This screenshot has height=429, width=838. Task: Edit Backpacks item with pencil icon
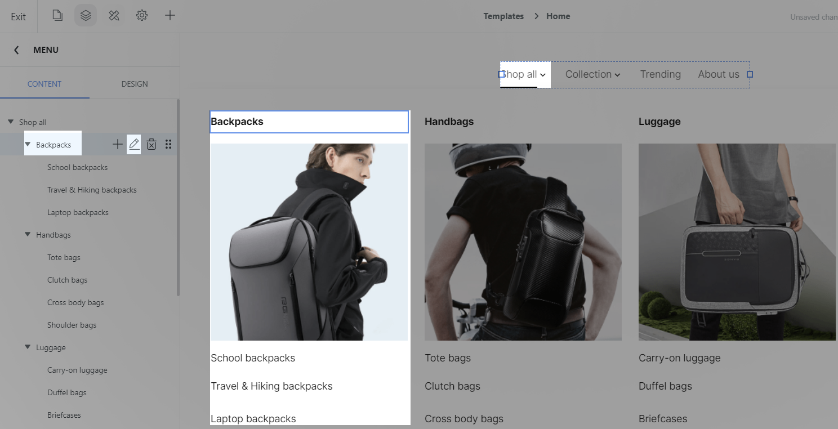point(134,145)
